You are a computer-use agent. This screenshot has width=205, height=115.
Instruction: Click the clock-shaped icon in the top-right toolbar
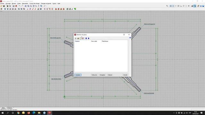(184, 6)
